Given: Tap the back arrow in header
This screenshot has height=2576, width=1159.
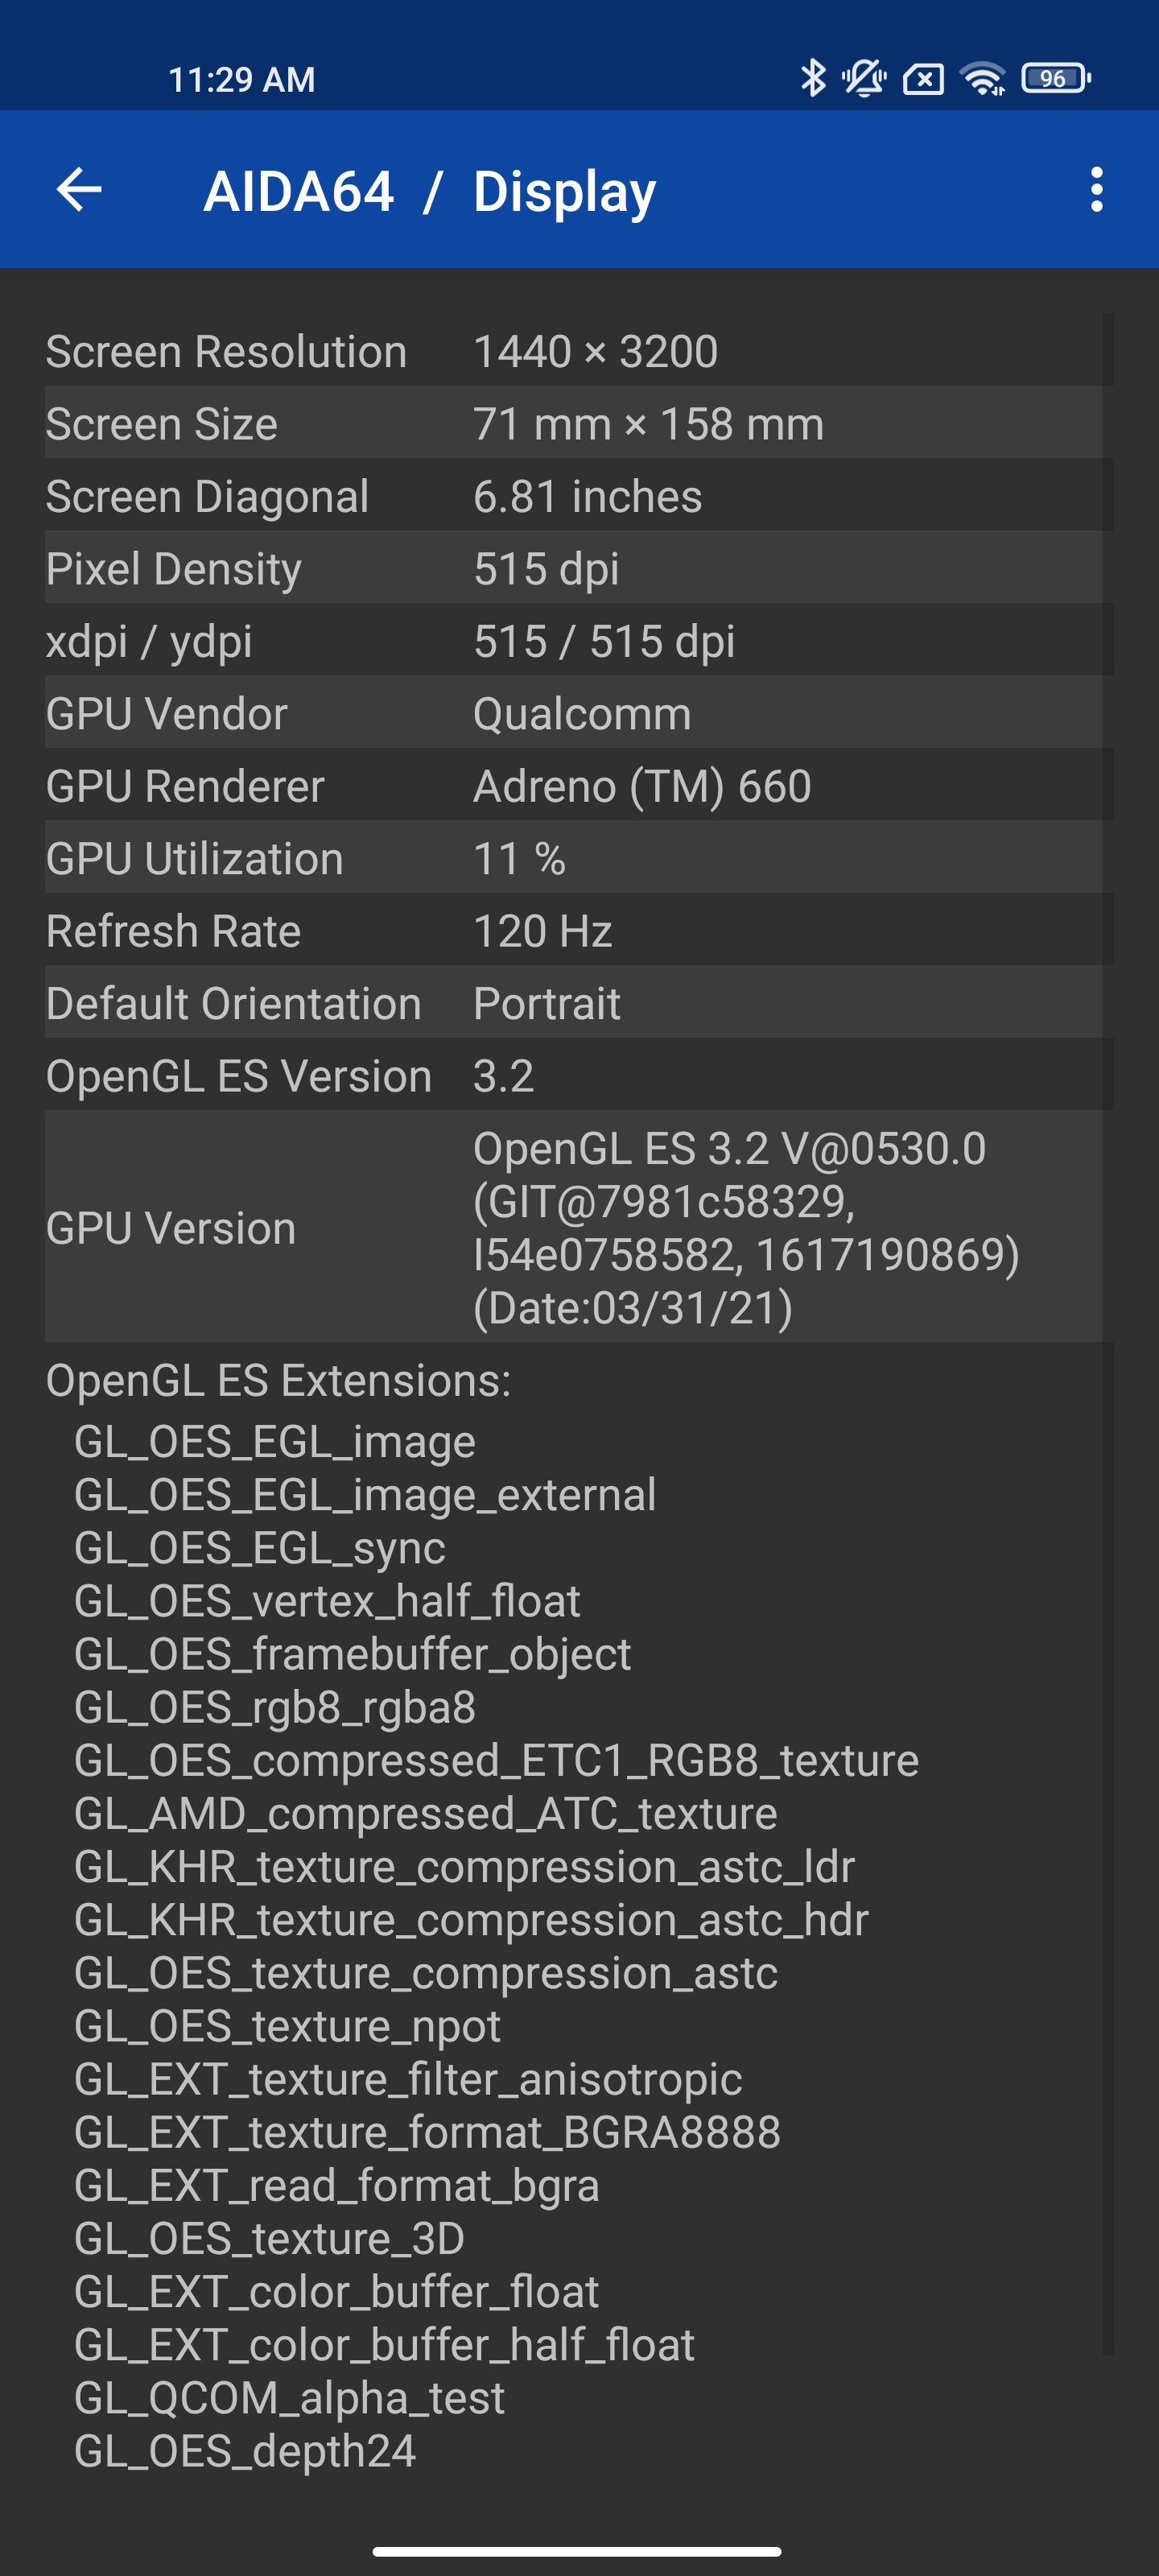Looking at the screenshot, I should point(80,190).
